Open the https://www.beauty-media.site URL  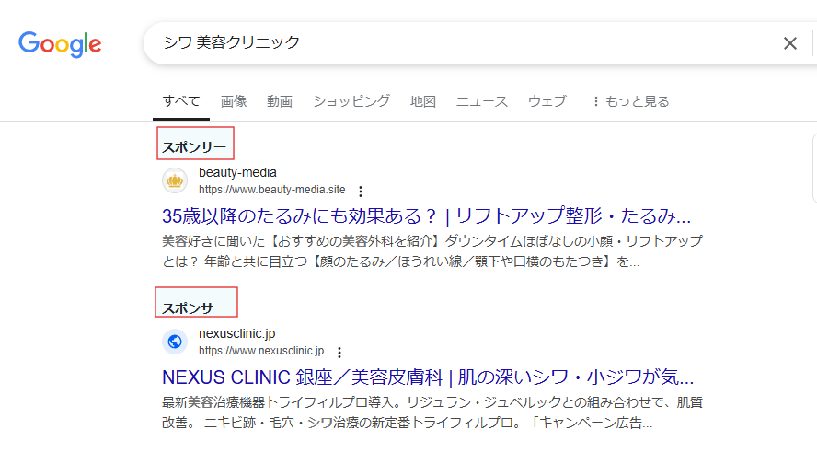click(x=272, y=190)
